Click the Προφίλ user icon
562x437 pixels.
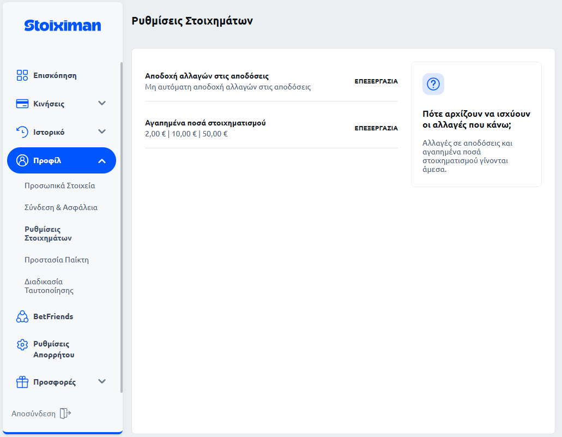click(x=22, y=160)
